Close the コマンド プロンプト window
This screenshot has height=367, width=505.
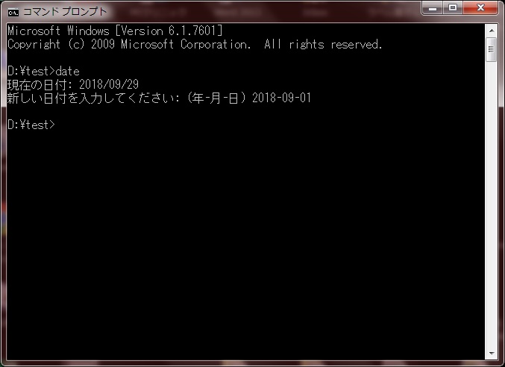[480, 8]
